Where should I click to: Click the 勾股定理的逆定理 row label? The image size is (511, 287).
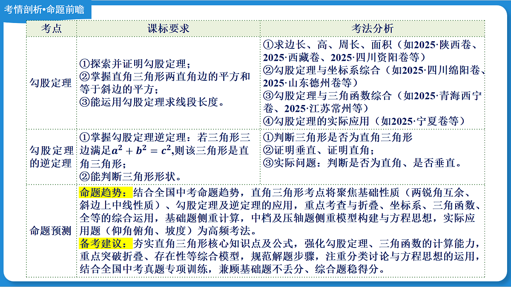pyautogui.click(x=52, y=157)
